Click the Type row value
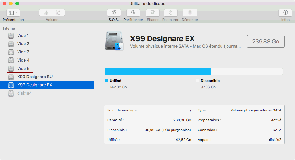The width and height of the screenshot is (295, 160). [256, 110]
